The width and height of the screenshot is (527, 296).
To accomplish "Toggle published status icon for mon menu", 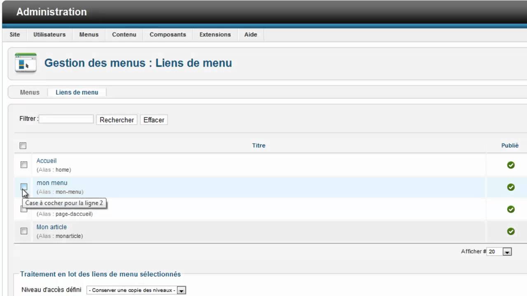I will point(511,187).
